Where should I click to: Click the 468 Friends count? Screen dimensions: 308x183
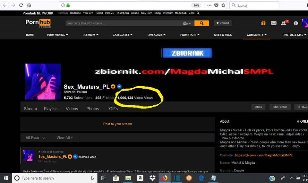(x=105, y=98)
